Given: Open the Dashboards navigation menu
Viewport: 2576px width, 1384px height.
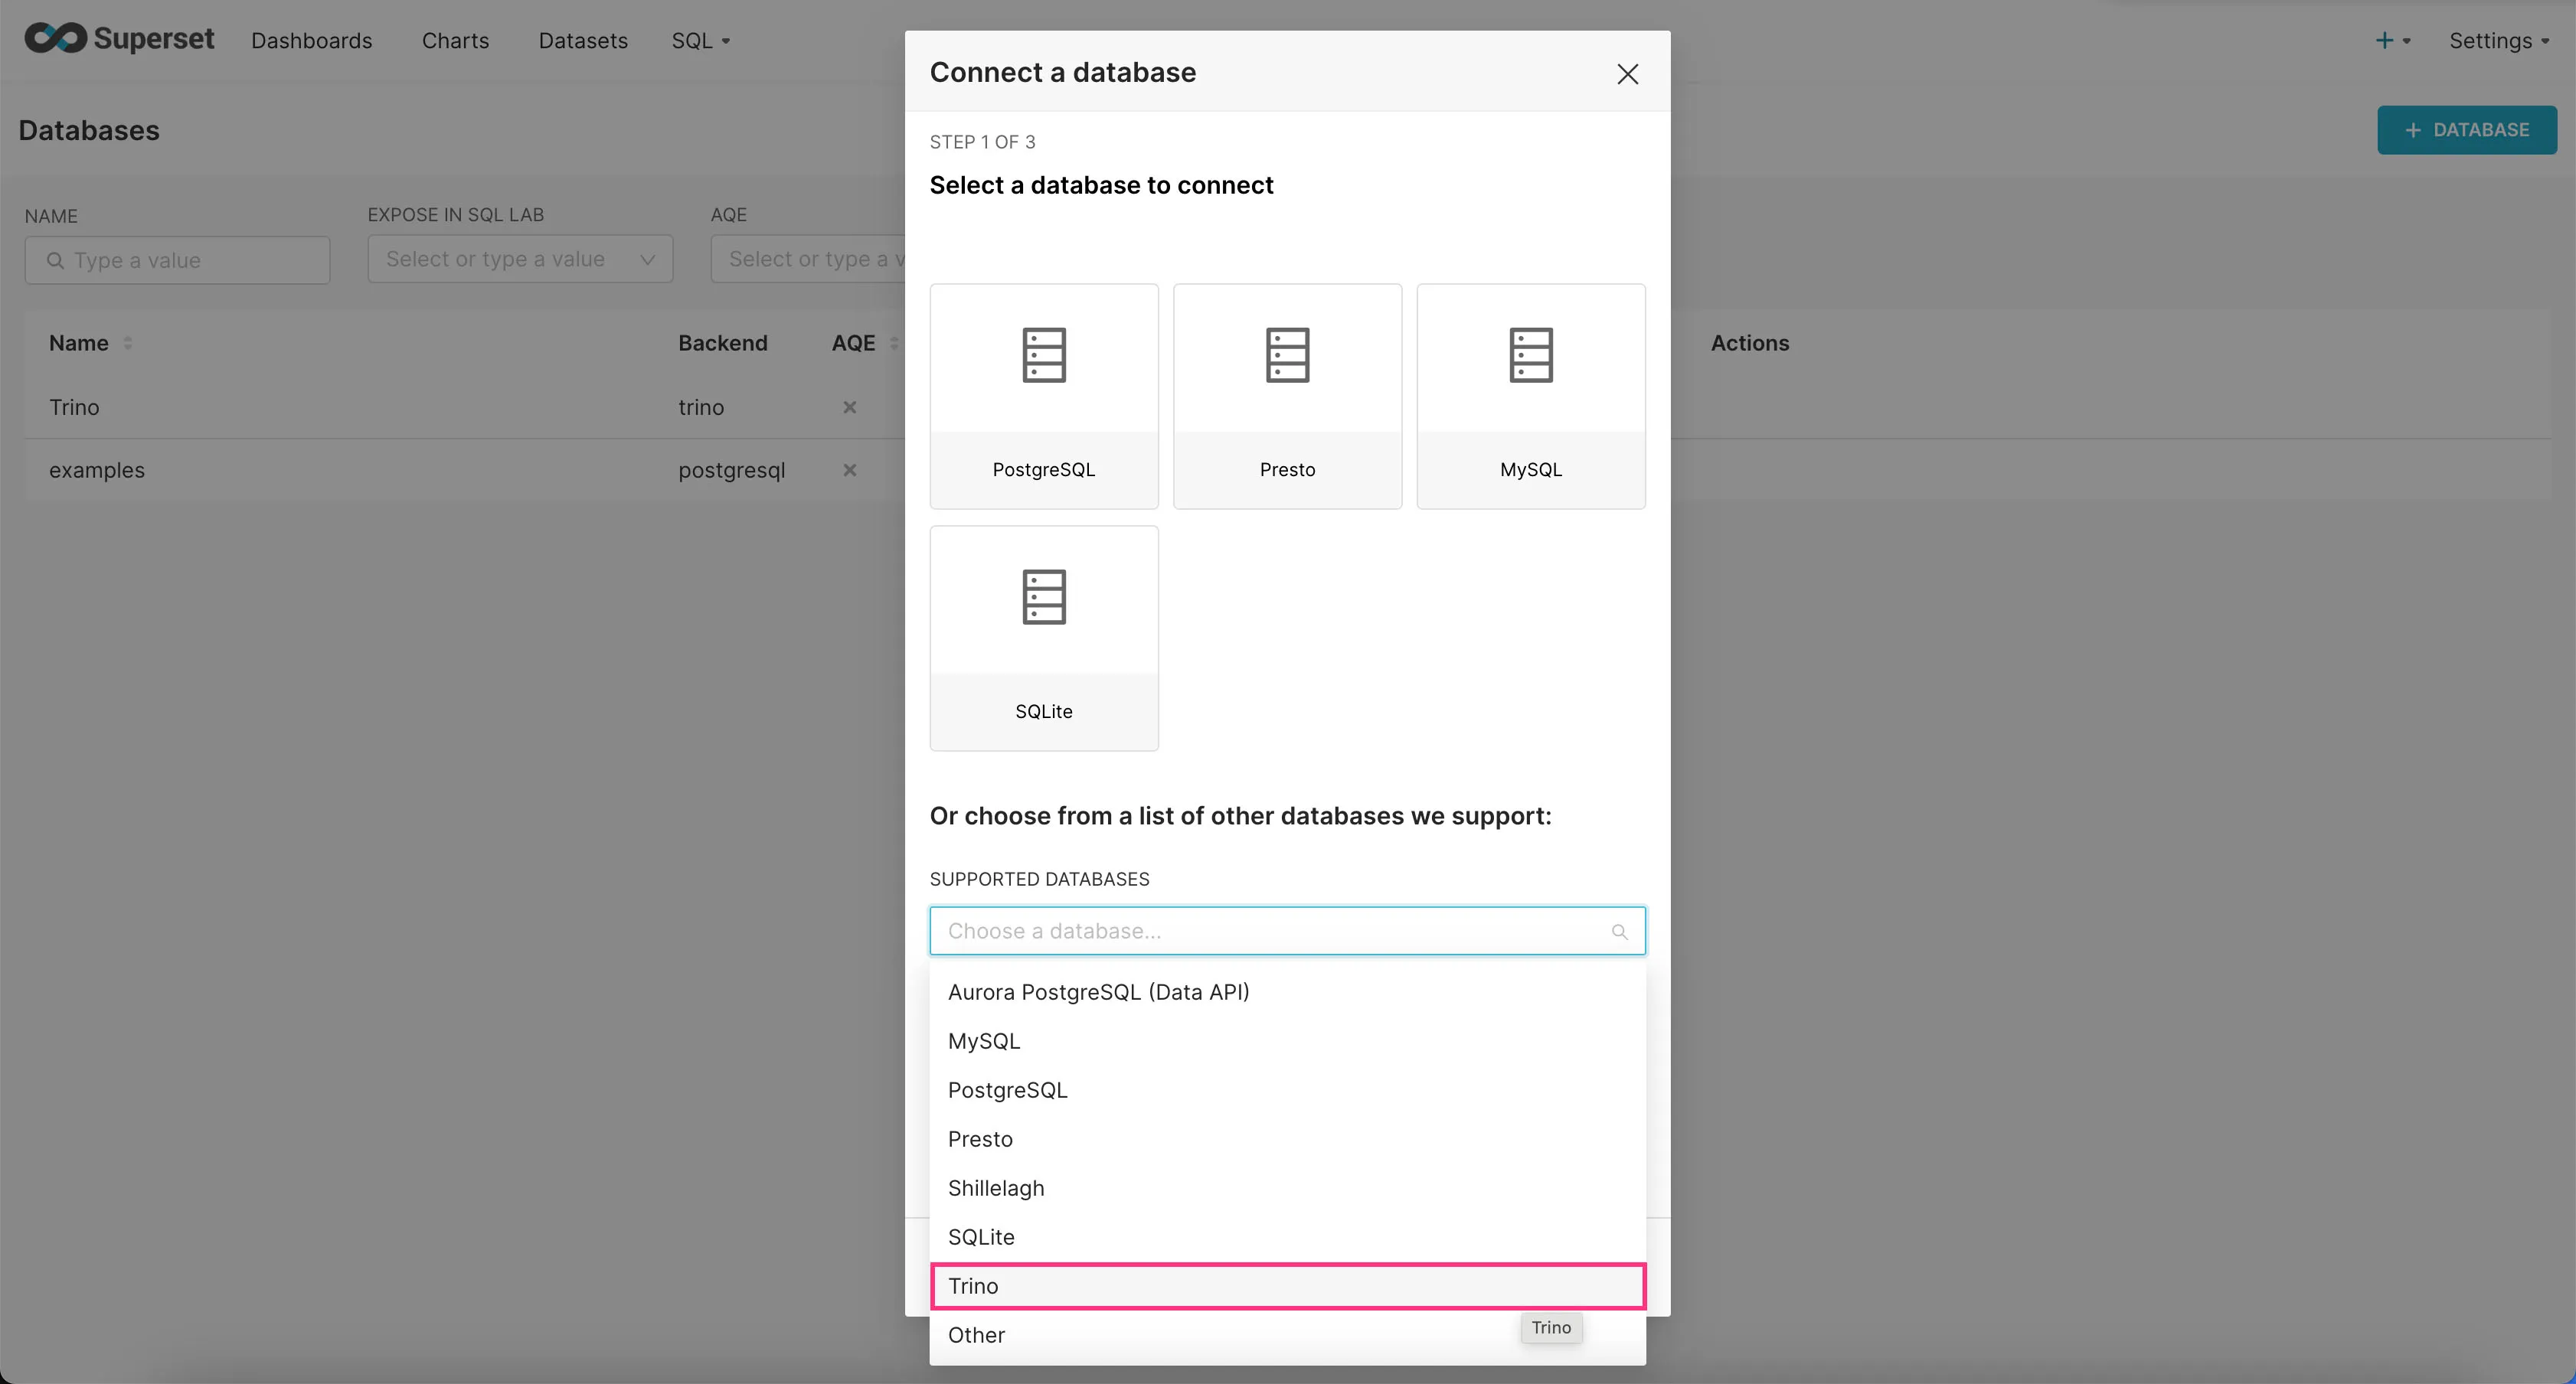Looking at the screenshot, I should (312, 39).
